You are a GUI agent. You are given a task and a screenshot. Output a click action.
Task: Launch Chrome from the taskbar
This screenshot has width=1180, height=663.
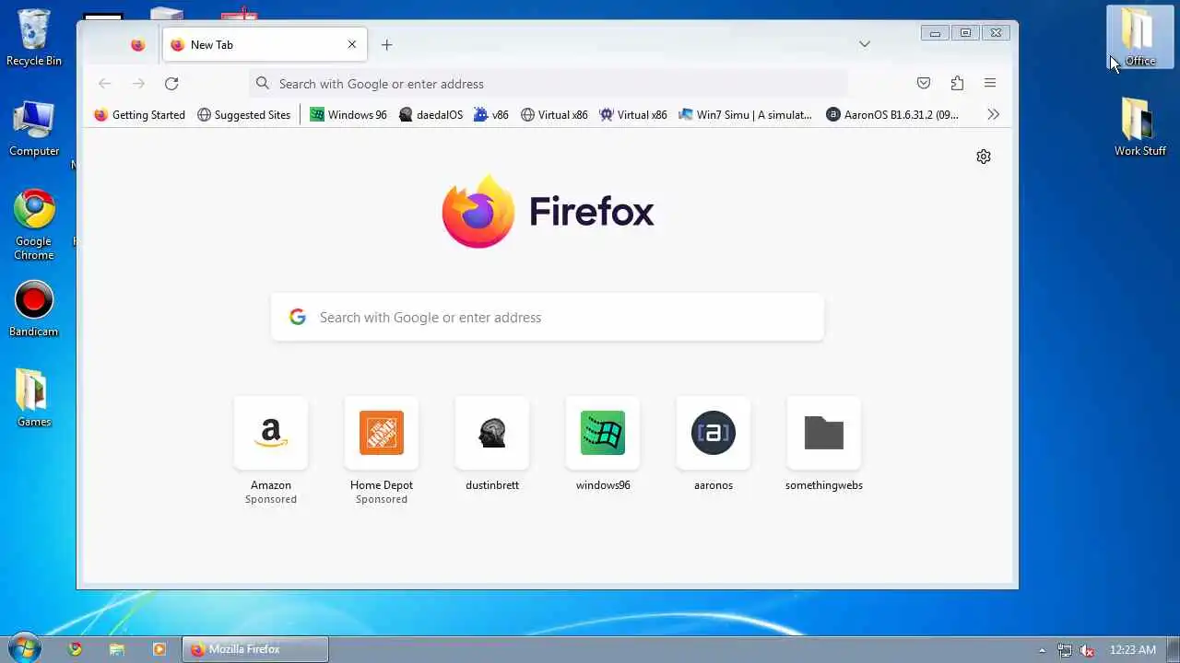coord(76,649)
